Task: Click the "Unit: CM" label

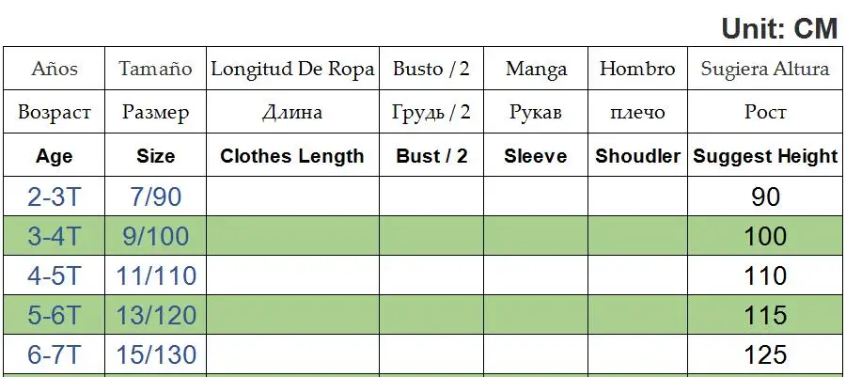Action: click(779, 28)
